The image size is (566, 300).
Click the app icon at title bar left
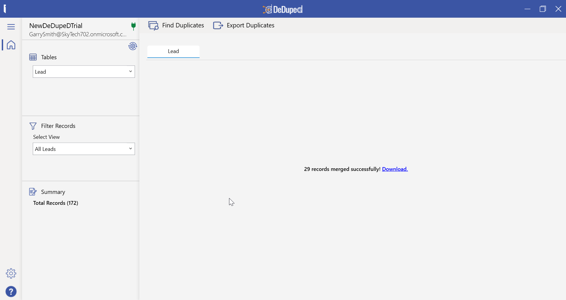click(5, 9)
